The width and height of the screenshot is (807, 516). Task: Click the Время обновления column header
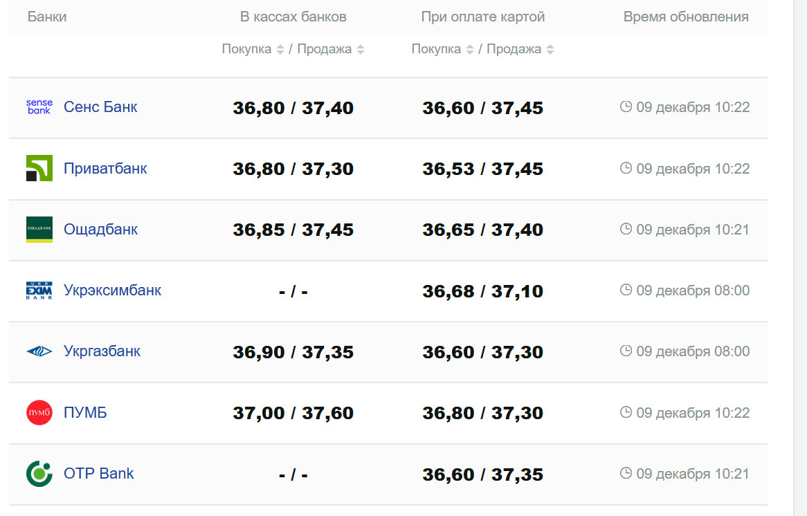(x=685, y=17)
